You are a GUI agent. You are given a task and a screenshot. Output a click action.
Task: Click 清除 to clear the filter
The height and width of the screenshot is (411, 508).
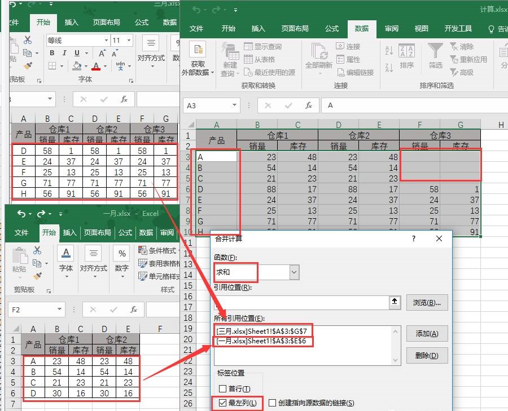(x=462, y=47)
